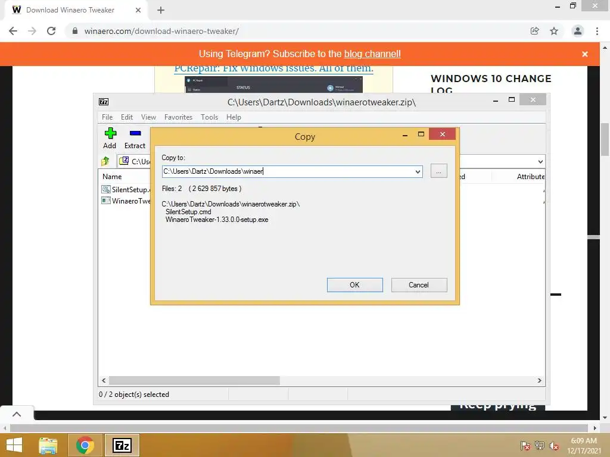Click the volume tray icon
The image size is (610, 457).
click(x=554, y=446)
